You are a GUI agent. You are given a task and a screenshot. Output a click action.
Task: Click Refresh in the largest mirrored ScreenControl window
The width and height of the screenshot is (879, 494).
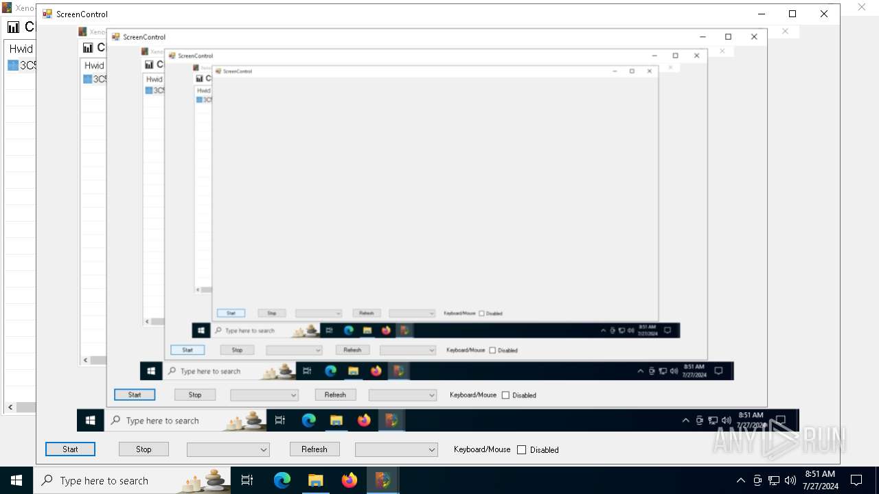pyautogui.click(x=335, y=395)
